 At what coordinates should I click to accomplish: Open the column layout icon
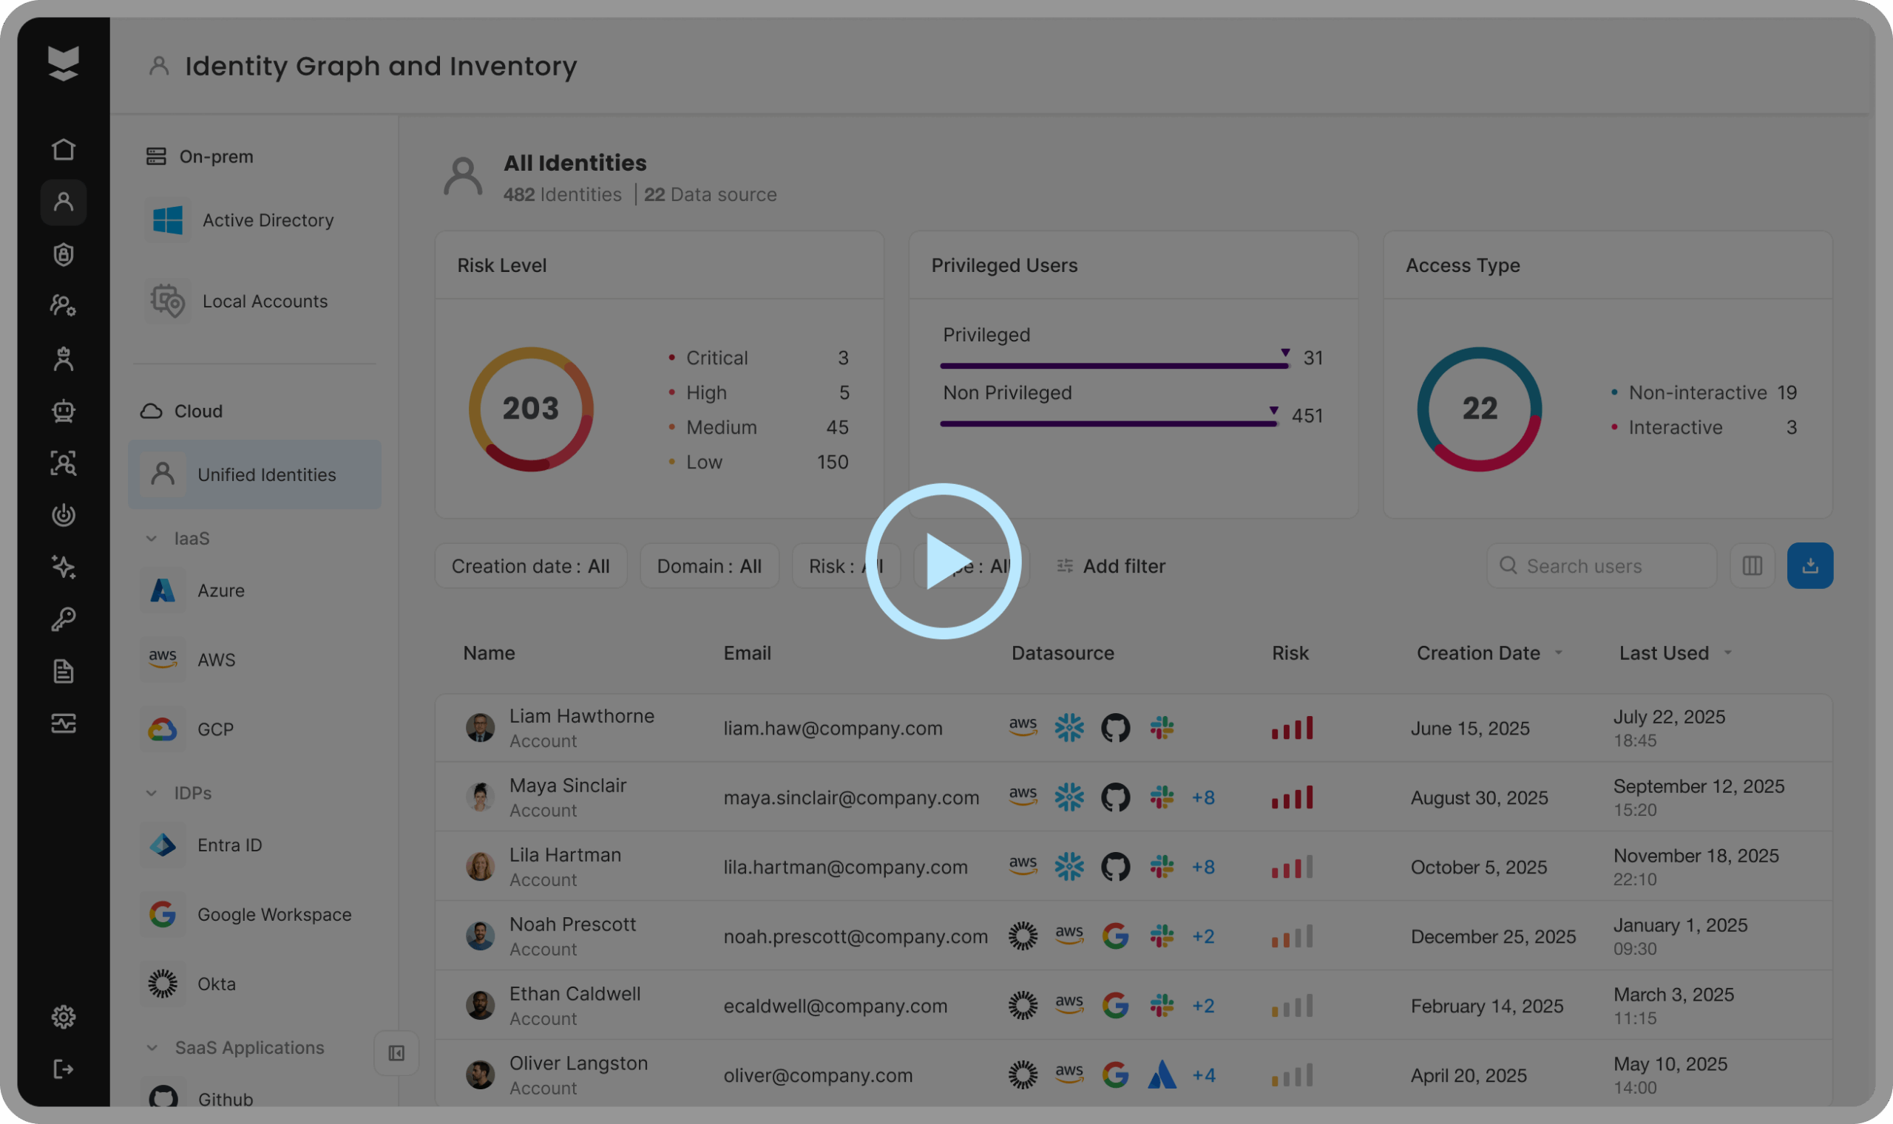tap(1752, 566)
